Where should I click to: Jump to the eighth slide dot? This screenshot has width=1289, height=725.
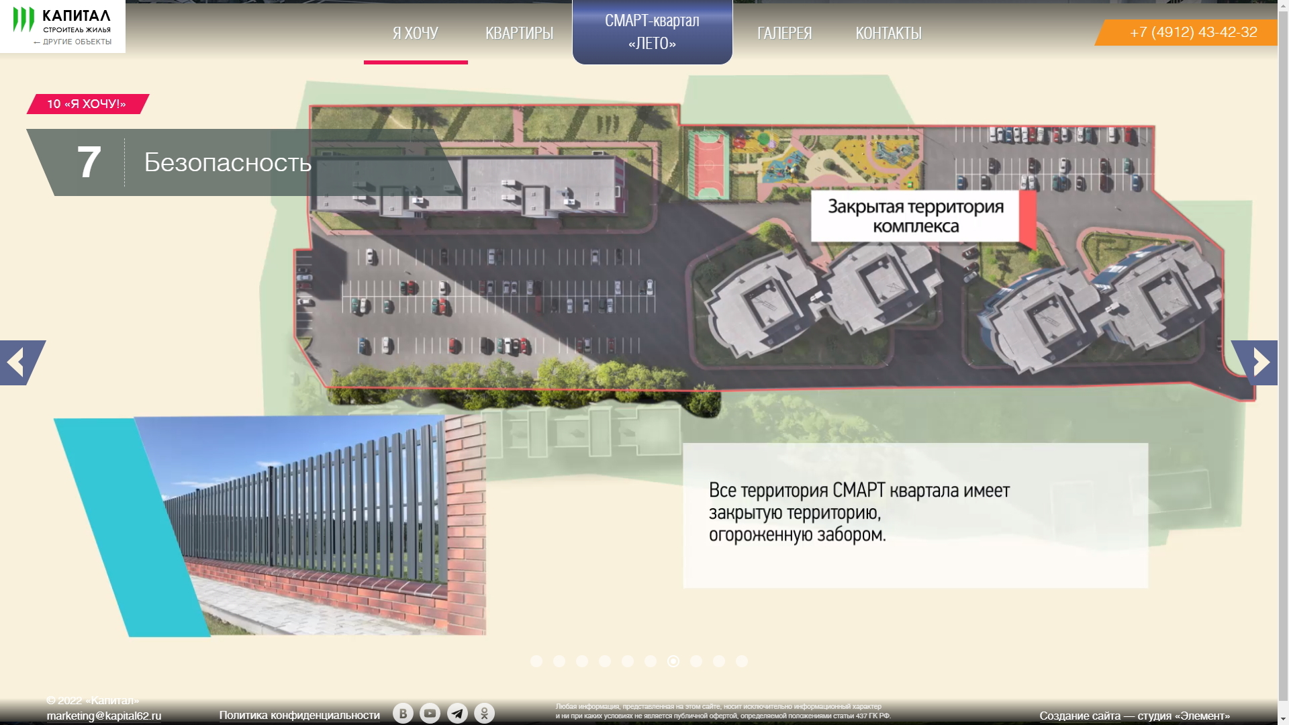696,661
